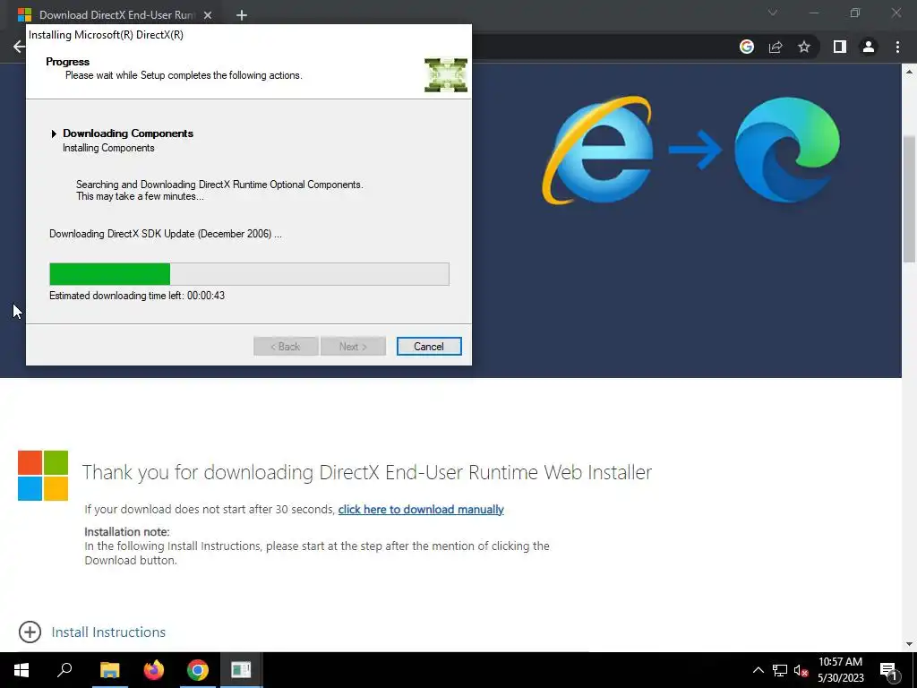The height and width of the screenshot is (688, 917).
Task: Click the Google icon in the address bar
Action: pyautogui.click(x=746, y=47)
